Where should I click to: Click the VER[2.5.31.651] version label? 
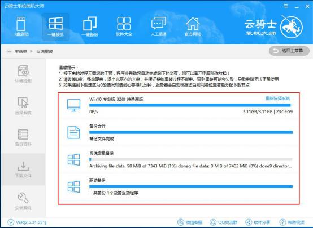tap(27, 222)
